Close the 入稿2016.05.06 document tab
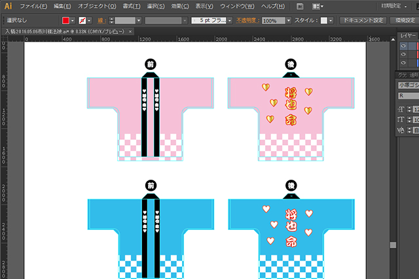Screen dimensions: 419x279 pos(130,31)
